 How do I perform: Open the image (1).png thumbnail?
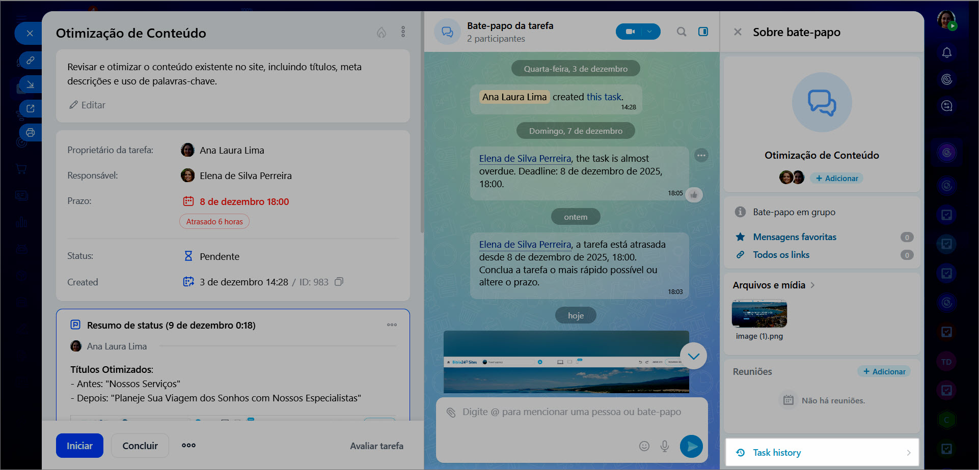click(759, 314)
